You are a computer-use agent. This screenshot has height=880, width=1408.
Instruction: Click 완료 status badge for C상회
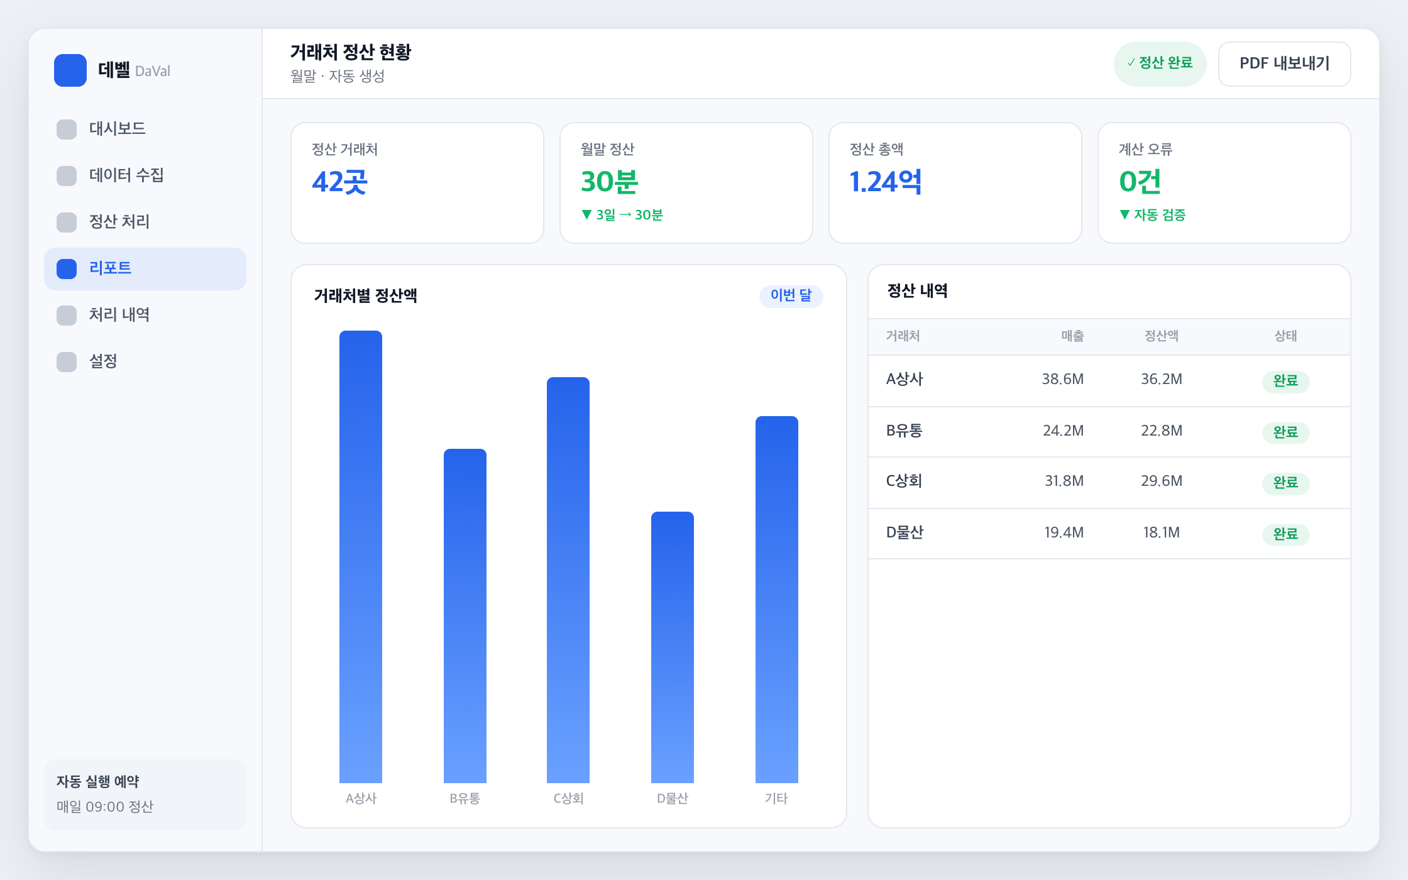(1285, 483)
